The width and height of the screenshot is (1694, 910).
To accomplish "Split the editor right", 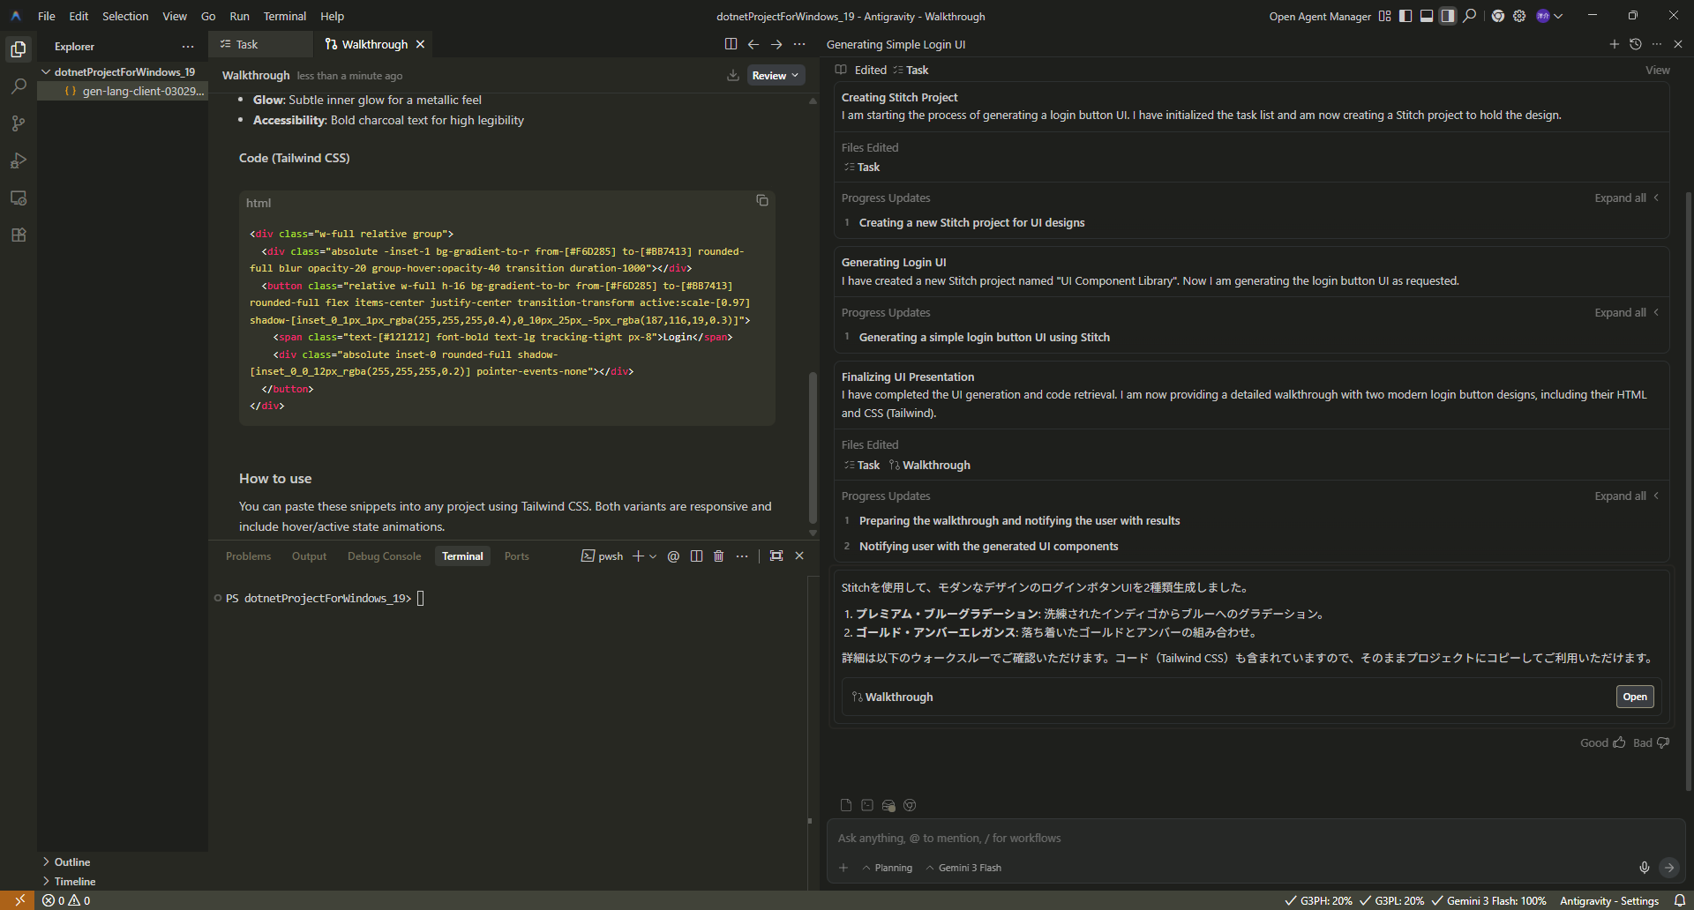I will point(731,44).
